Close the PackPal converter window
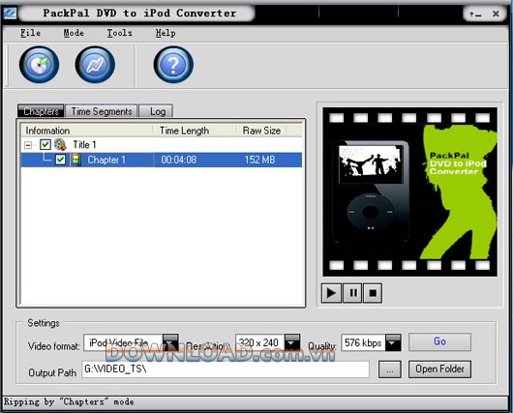The height and width of the screenshot is (413, 513). click(x=496, y=14)
